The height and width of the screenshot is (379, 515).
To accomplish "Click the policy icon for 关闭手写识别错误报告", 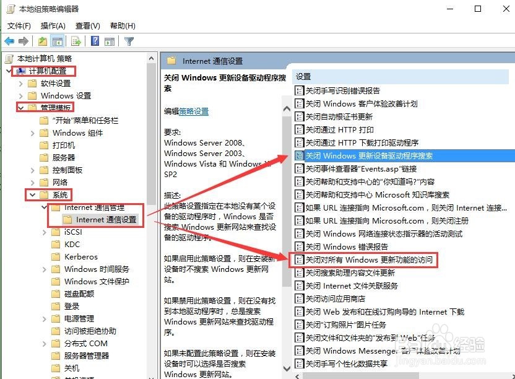I will pos(299,90).
